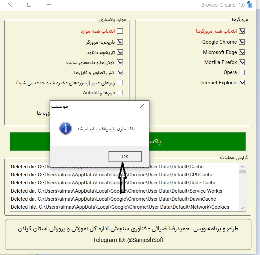Maximize the Browser Cleaner window
The image size is (260, 255).
29,5
